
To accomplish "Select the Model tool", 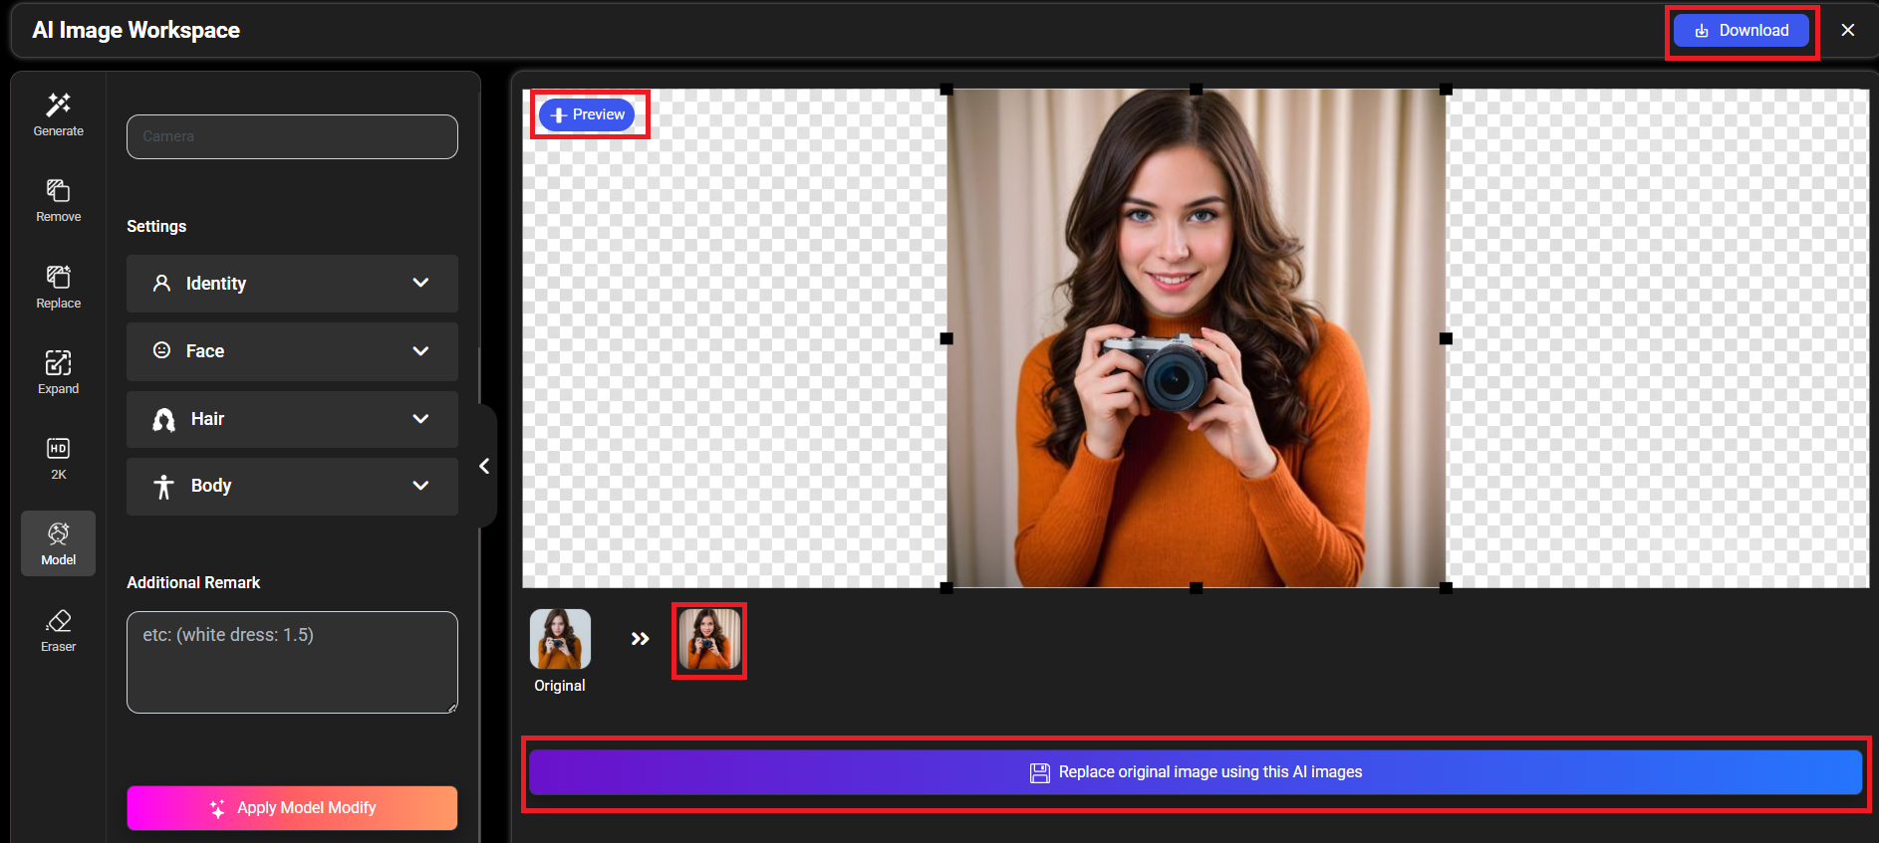I will (58, 543).
